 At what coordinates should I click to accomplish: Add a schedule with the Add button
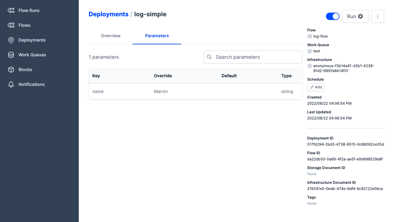[316, 87]
